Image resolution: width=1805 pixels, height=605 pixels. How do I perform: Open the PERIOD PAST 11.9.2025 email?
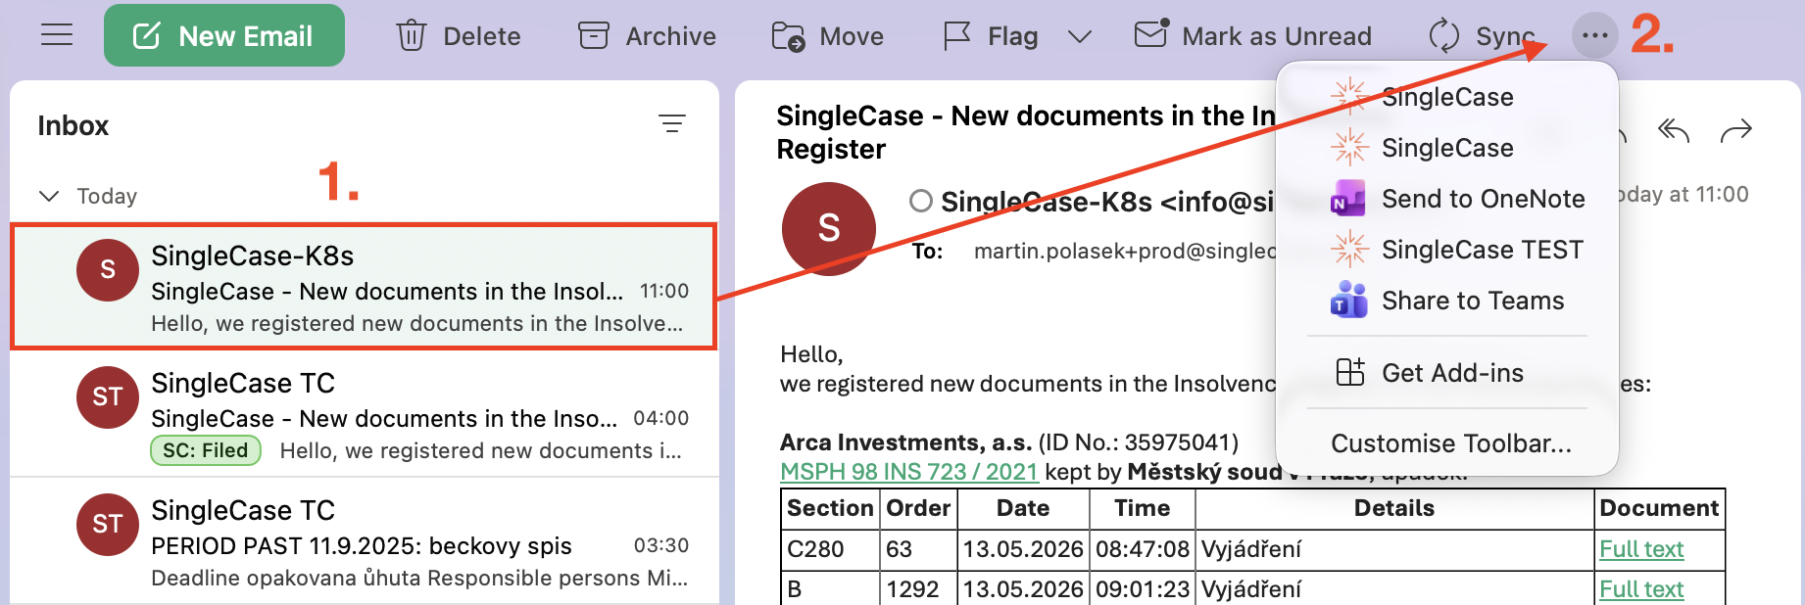(x=364, y=541)
